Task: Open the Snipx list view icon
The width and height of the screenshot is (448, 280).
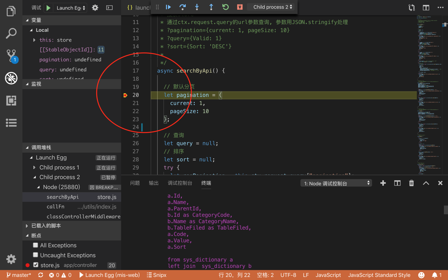Action: pyautogui.click(x=11, y=123)
